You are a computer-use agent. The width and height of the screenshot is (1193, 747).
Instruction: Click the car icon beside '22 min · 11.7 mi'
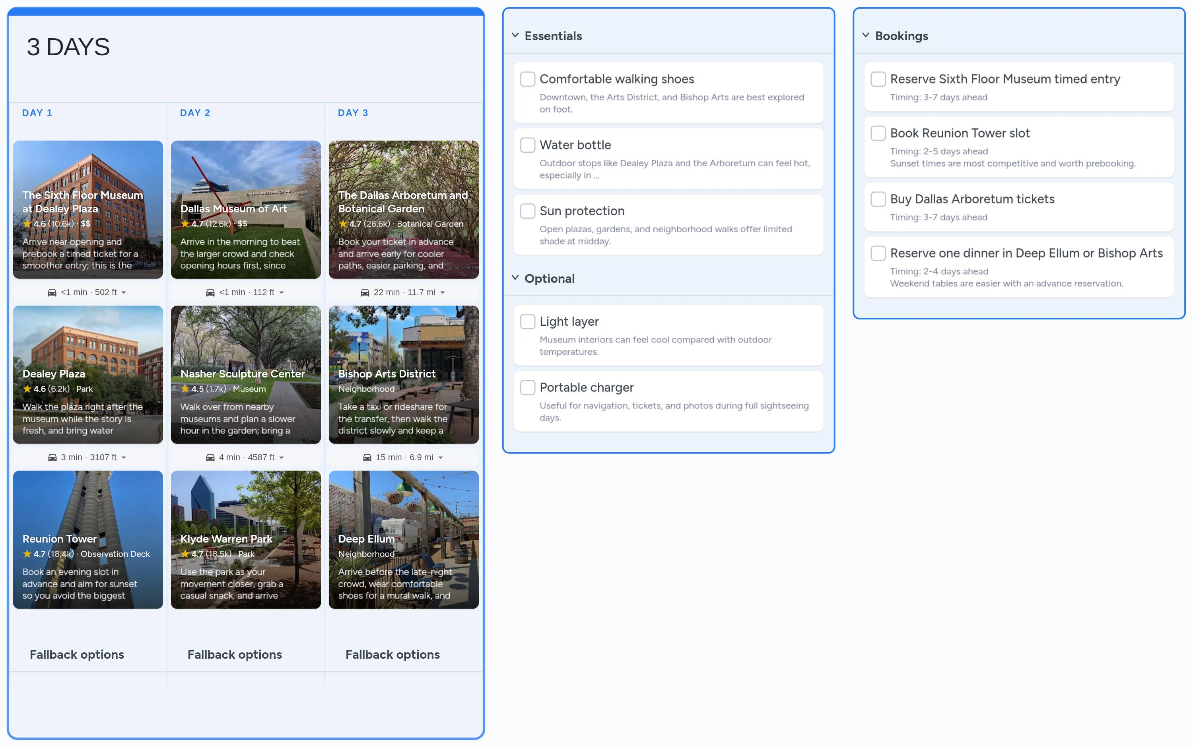click(x=365, y=292)
